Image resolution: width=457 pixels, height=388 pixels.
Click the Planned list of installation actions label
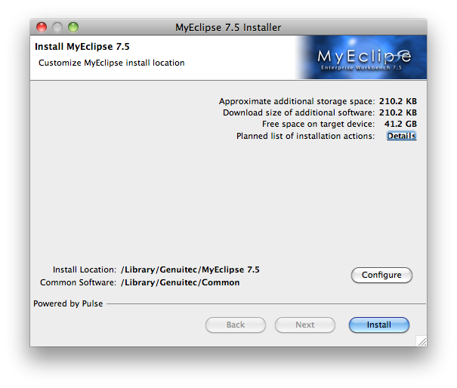pyautogui.click(x=305, y=136)
